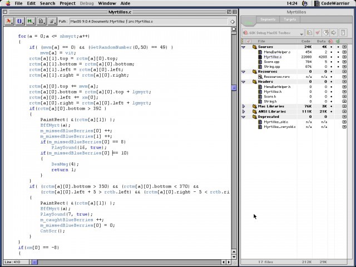Select Myrtillos_veryold.c in the project list
The image size is (356, 267).
pyautogui.click(x=279, y=127)
